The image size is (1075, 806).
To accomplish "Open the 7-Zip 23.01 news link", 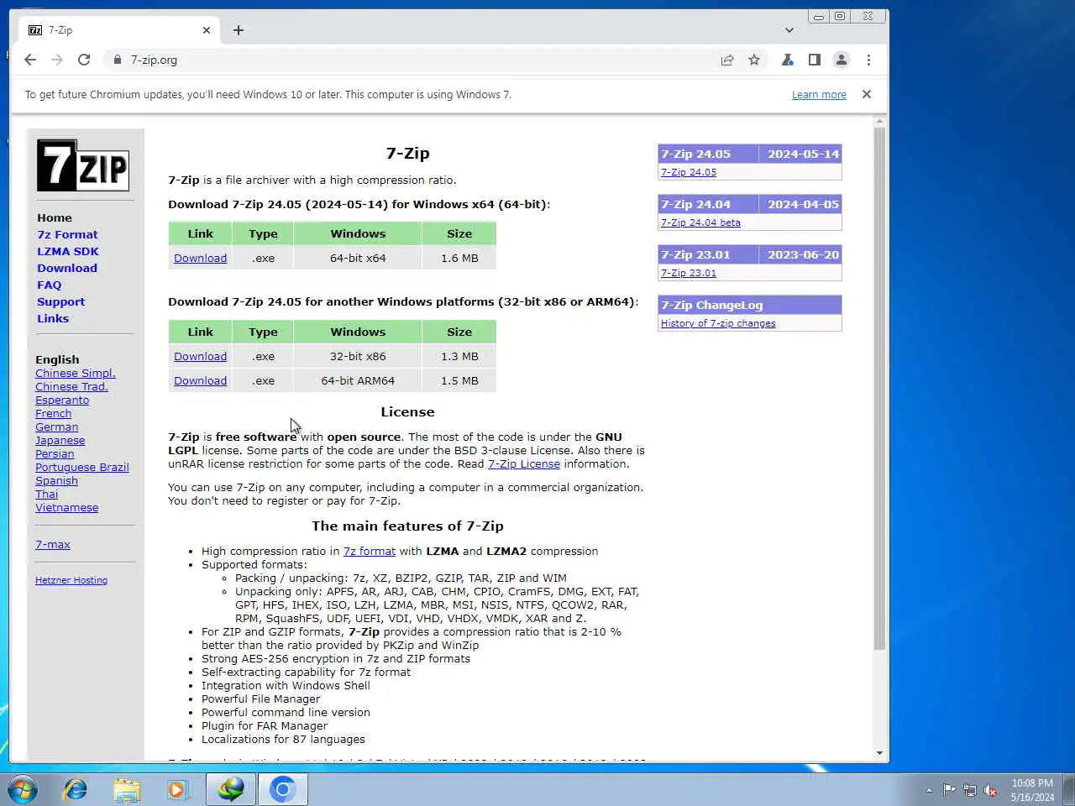I will coord(689,273).
